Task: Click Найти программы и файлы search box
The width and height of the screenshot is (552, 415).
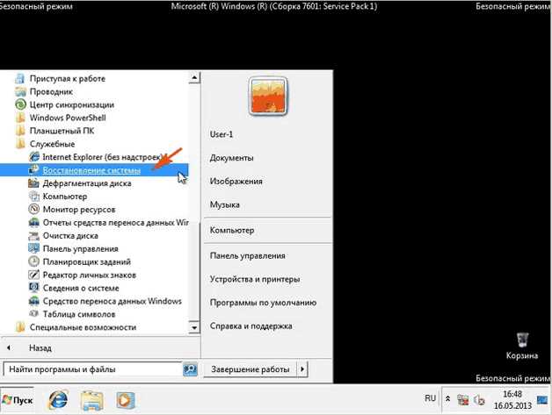Action: 93,369
